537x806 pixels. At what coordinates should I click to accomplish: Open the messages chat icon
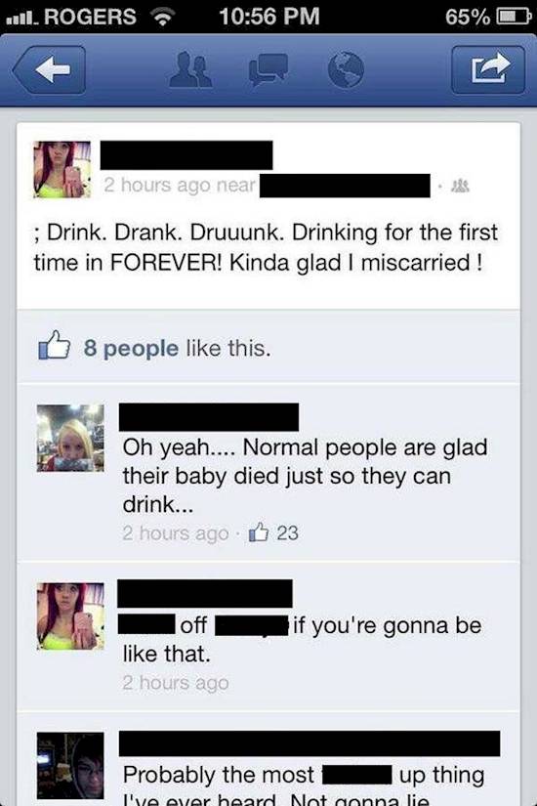pyautogui.click(x=268, y=70)
